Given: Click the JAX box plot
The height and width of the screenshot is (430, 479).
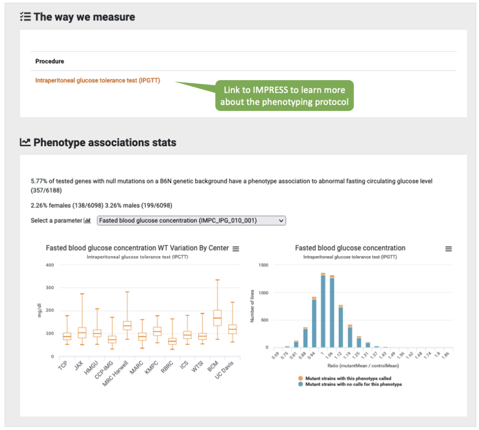Looking at the screenshot, I should (x=82, y=332).
